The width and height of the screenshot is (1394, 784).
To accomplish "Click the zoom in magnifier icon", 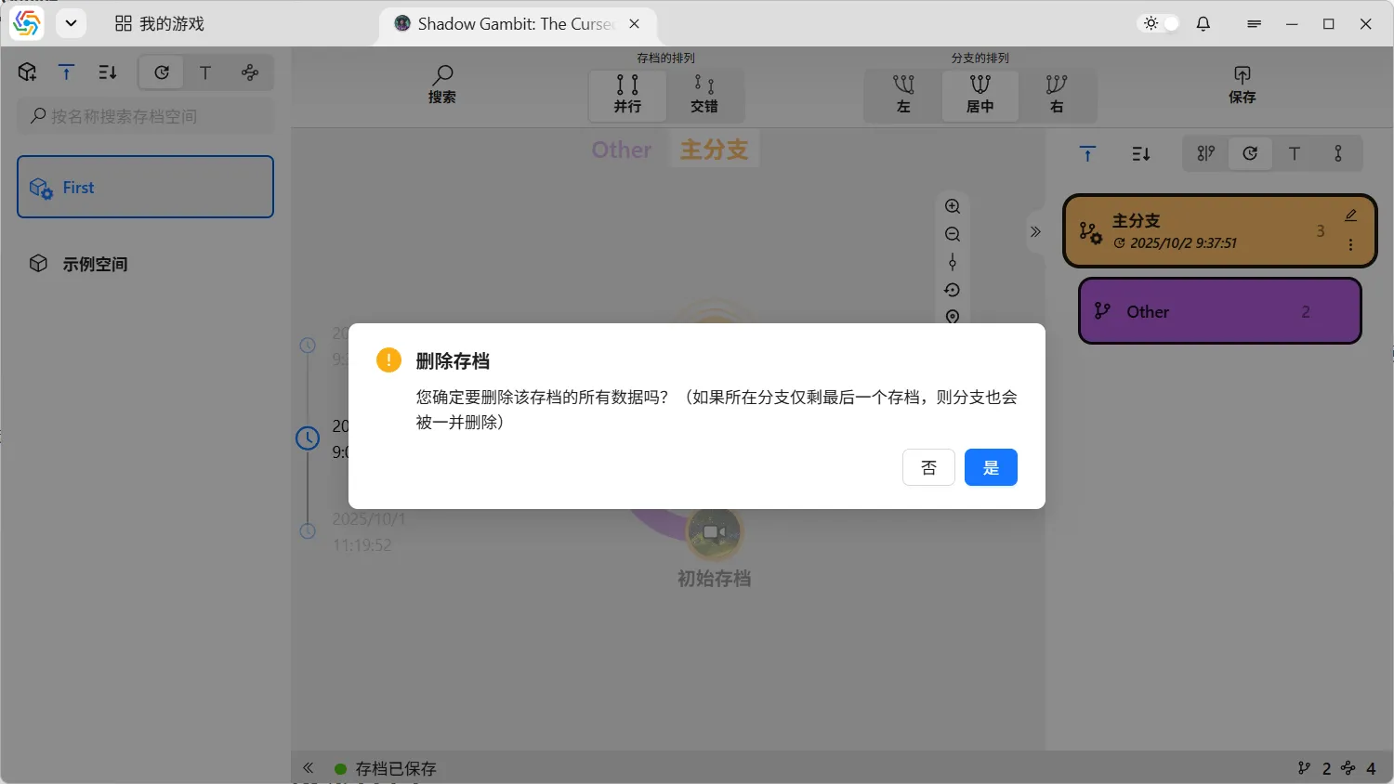I will pos(953,206).
